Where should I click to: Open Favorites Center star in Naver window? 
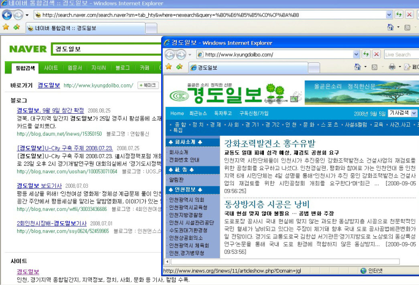point(5,27)
